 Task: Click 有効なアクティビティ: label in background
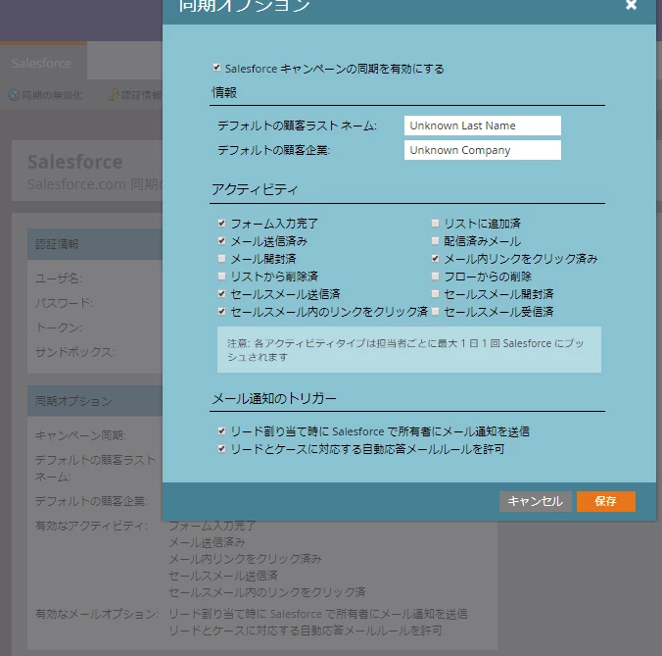pyautogui.click(x=92, y=526)
